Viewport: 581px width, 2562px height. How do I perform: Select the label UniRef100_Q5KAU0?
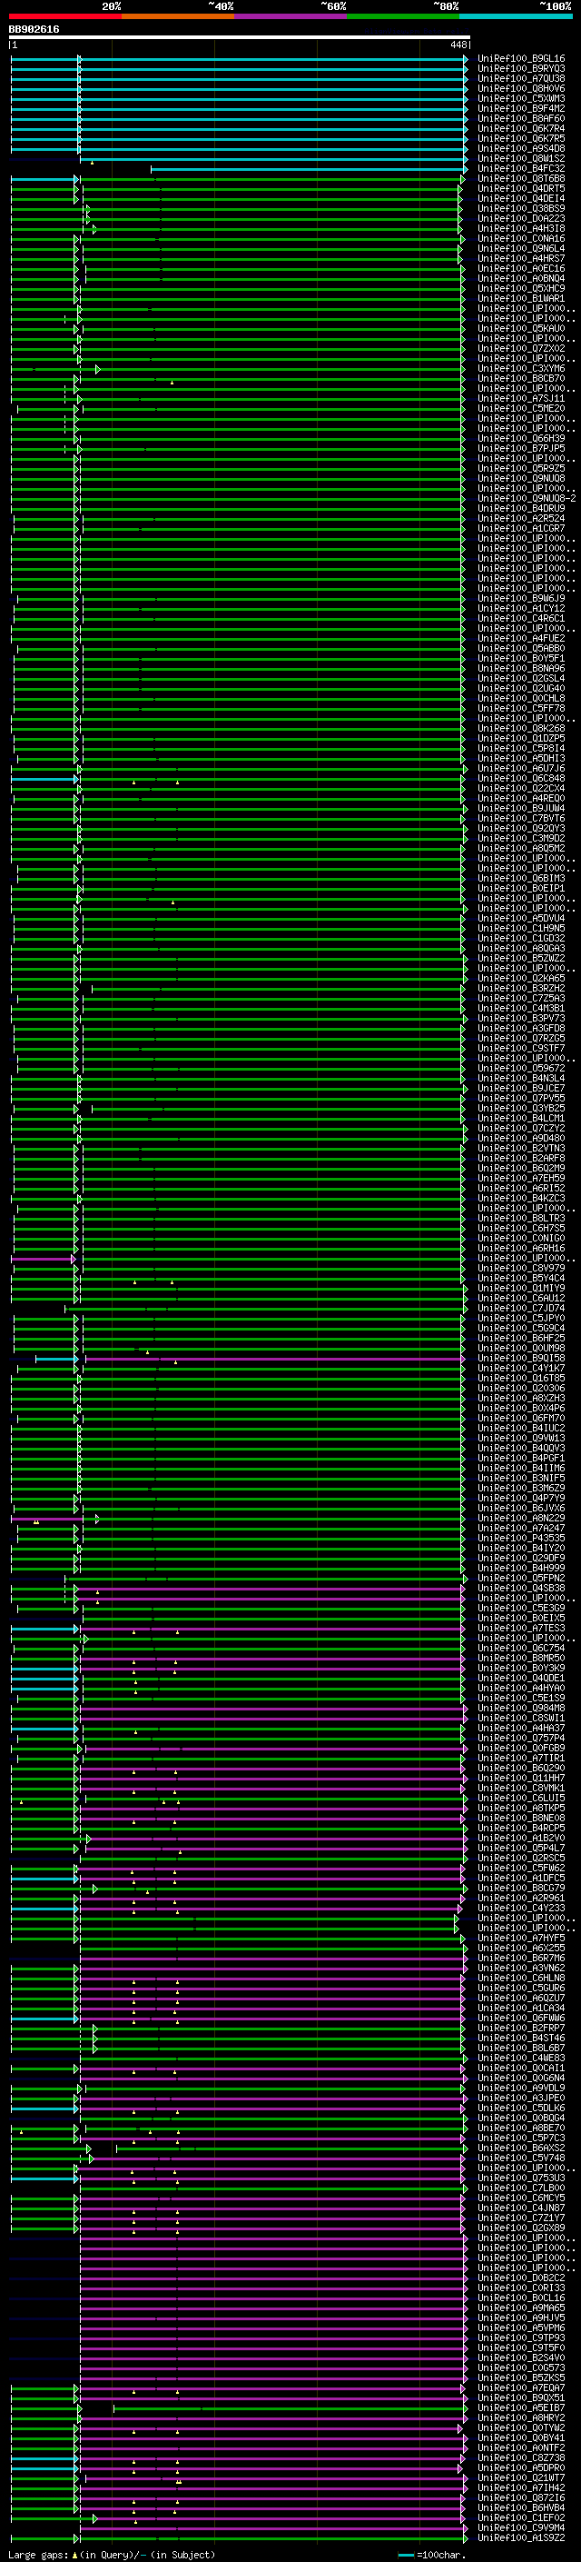point(521,328)
